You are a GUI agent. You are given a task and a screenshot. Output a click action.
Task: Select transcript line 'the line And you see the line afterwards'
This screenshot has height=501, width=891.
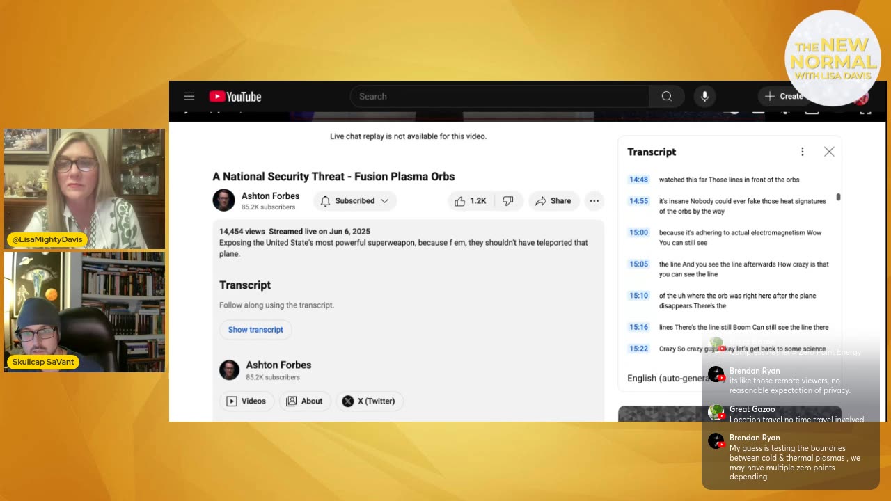(744, 269)
